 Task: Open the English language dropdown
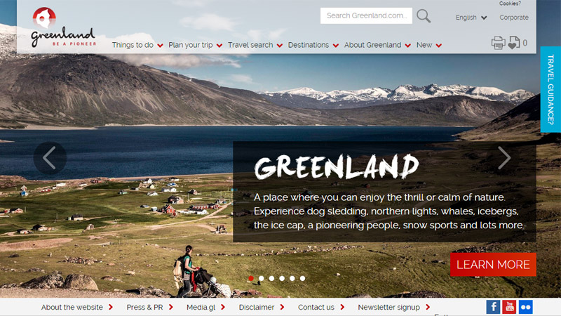coord(471,17)
